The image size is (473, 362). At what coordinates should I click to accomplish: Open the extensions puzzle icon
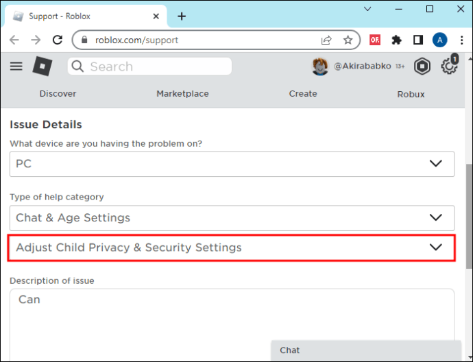(x=396, y=40)
